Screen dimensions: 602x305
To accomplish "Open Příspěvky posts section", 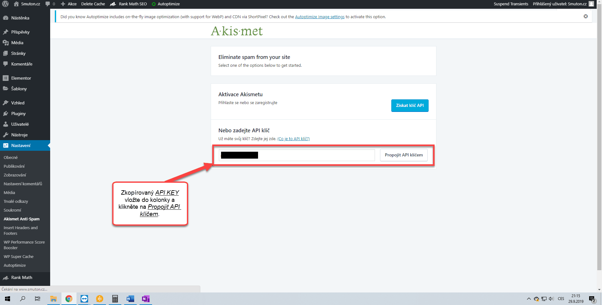I will point(25,32).
